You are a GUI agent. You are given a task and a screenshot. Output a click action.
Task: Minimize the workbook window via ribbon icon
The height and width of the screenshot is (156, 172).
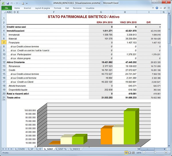point(161,8)
